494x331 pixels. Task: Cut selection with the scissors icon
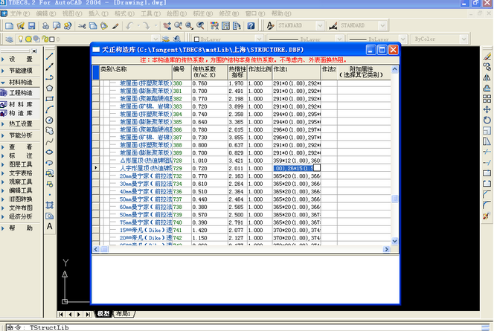pos(83,25)
